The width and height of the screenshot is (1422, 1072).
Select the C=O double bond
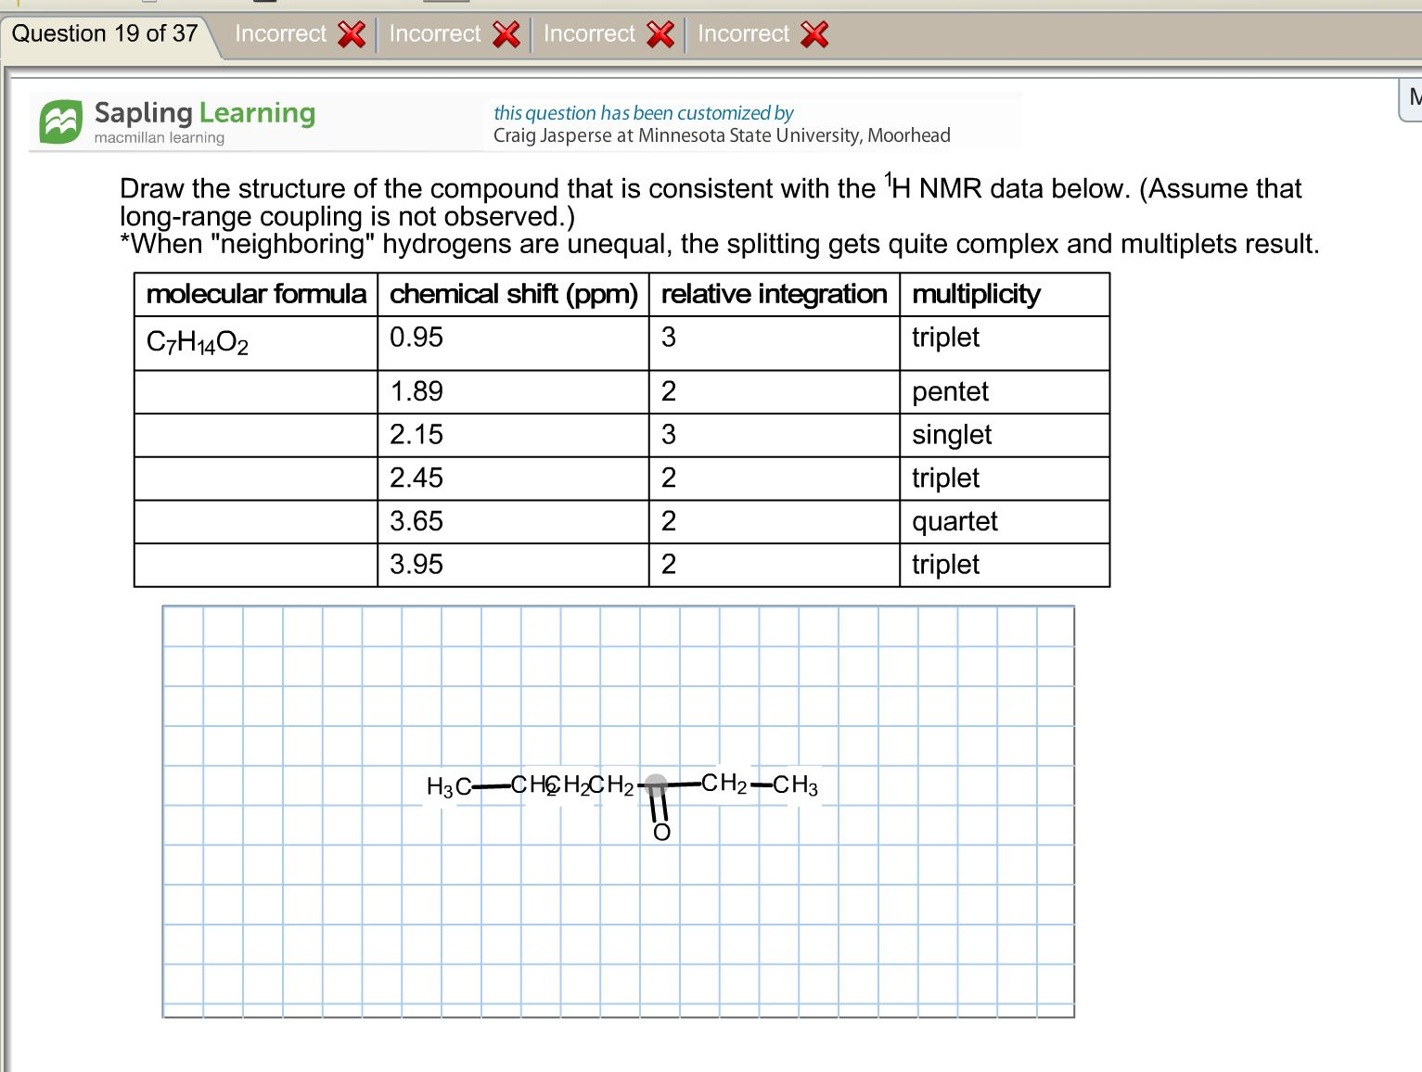point(660,809)
